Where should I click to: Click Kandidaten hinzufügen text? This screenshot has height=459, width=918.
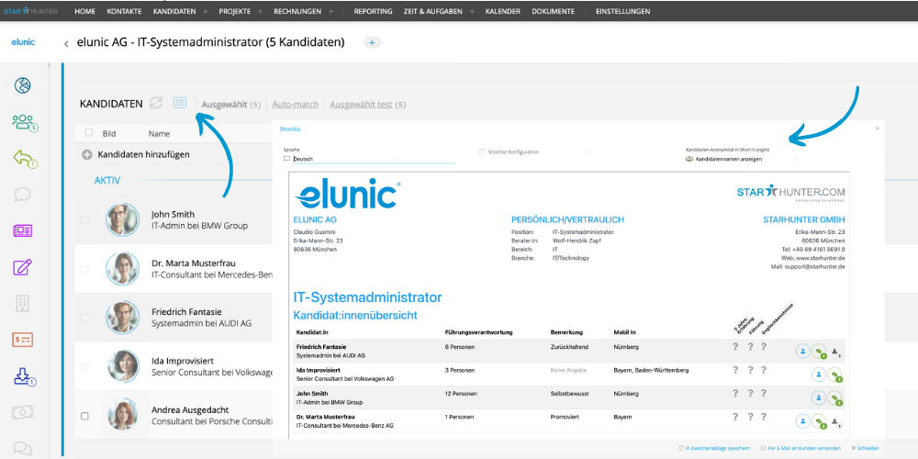[143, 154]
